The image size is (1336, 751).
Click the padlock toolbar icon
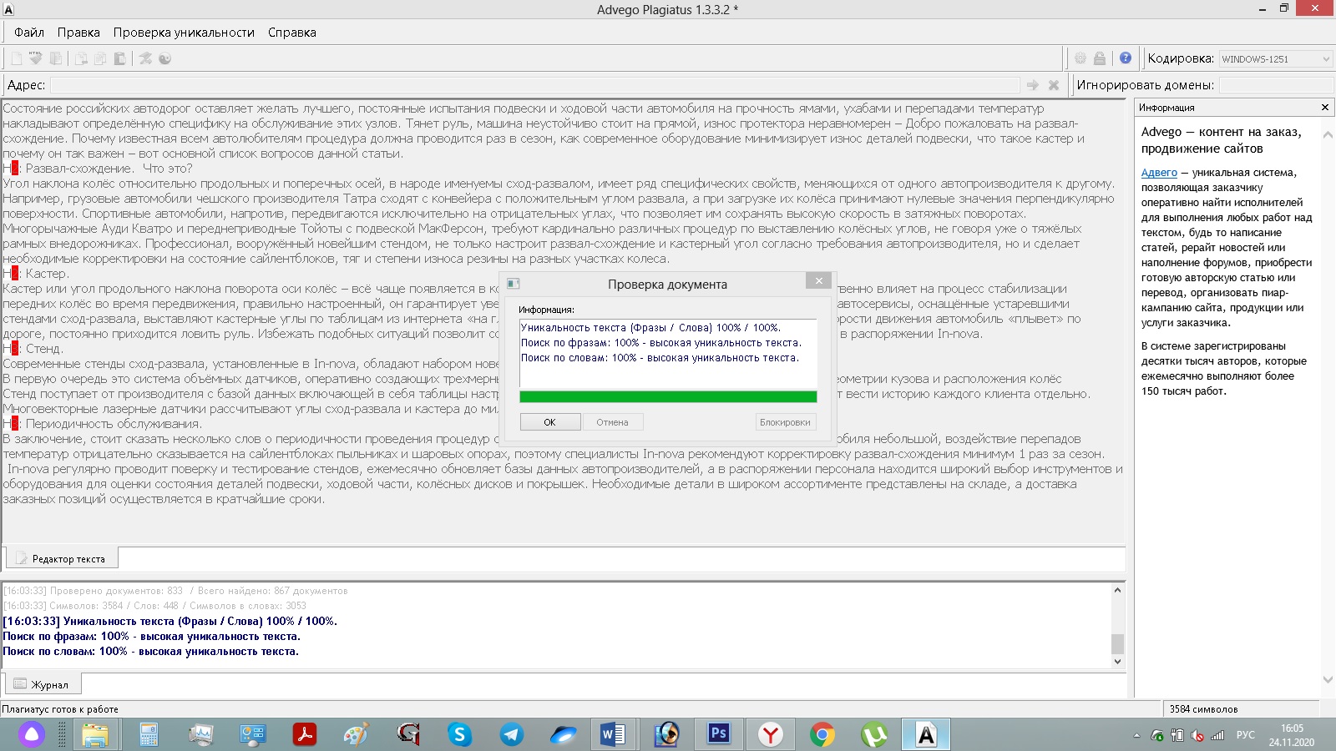tap(1100, 58)
